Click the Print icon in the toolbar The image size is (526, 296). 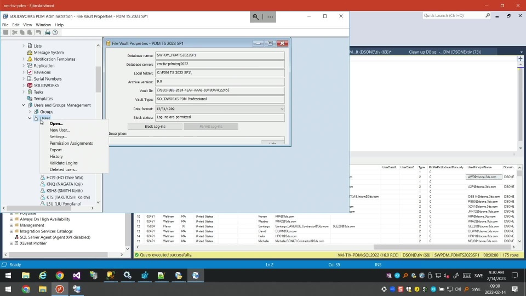tap(48, 32)
